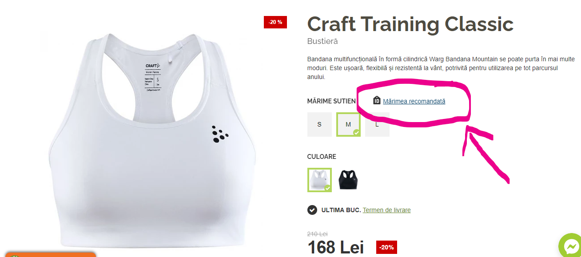The width and height of the screenshot is (581, 257).
Task: Select size S
Action: [x=319, y=124]
